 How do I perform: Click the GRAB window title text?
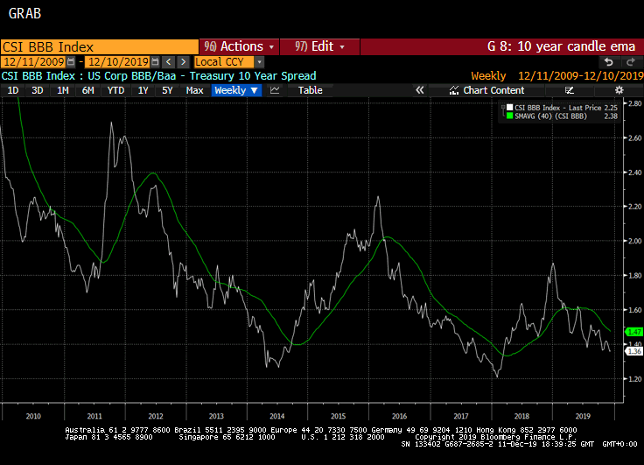pos(24,13)
